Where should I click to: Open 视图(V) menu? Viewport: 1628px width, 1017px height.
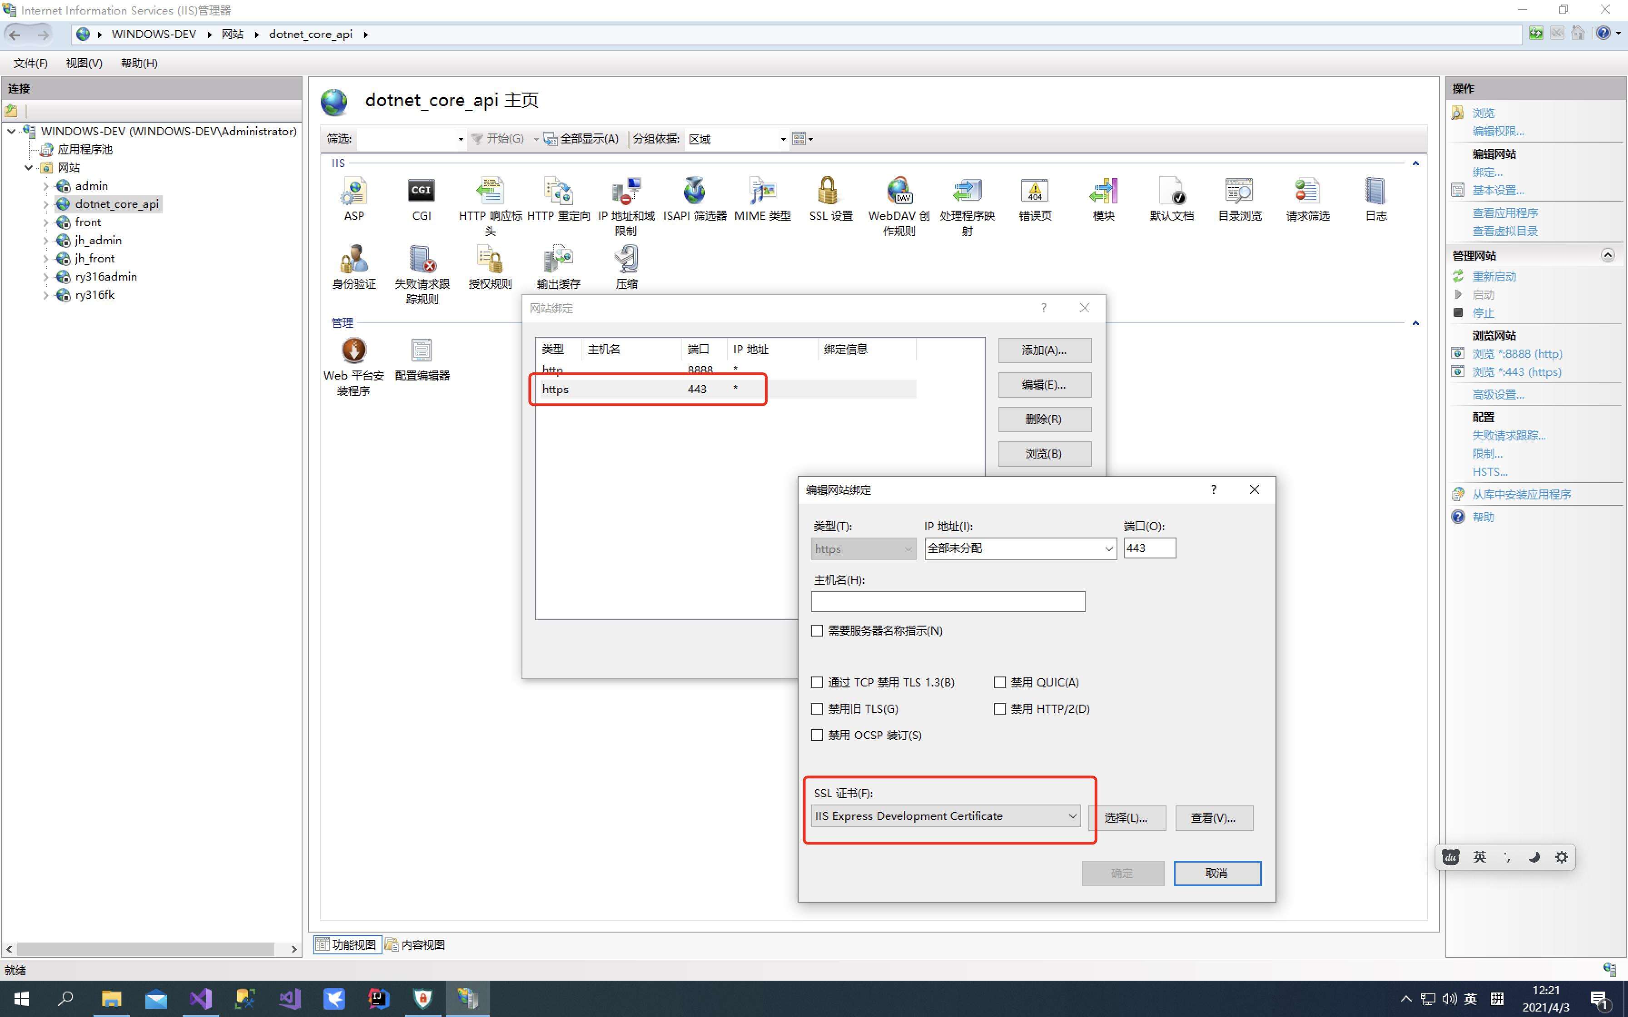point(84,63)
